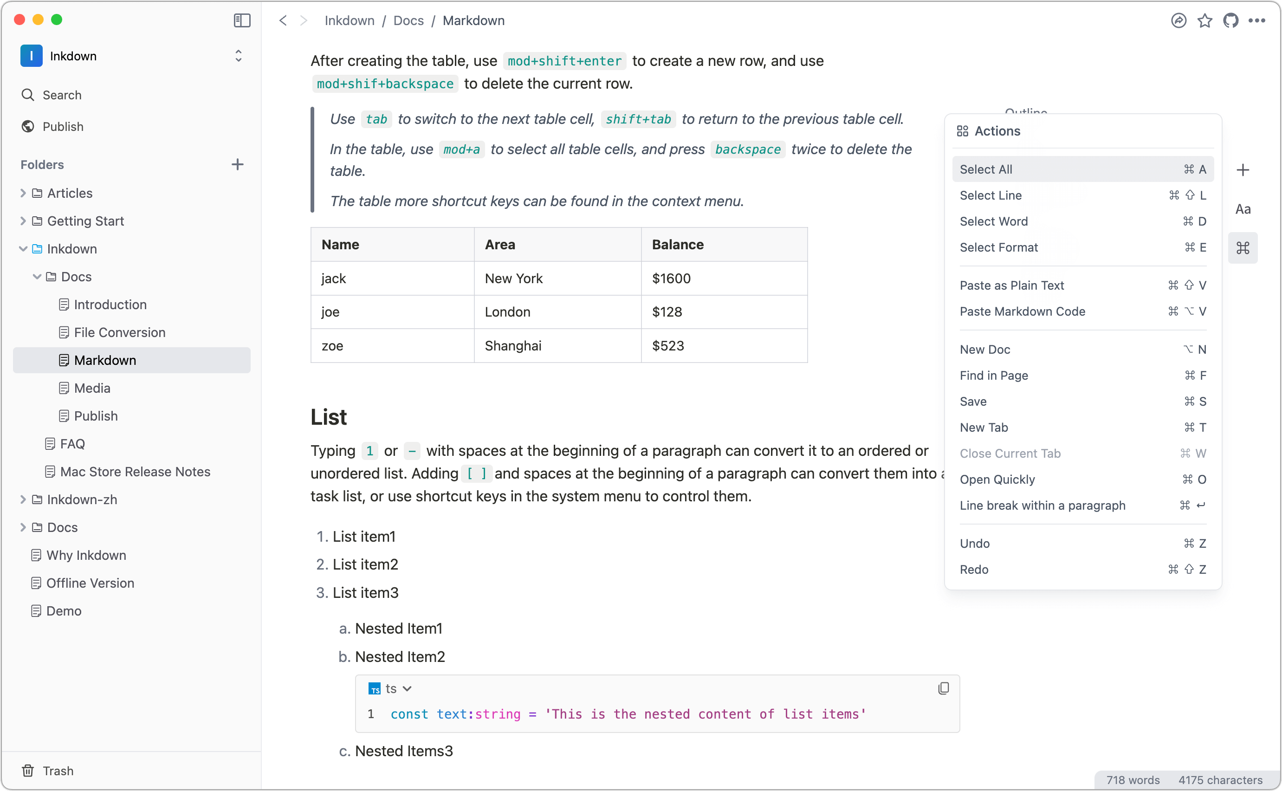
Task: Choose Select Format action
Action: (1083, 247)
